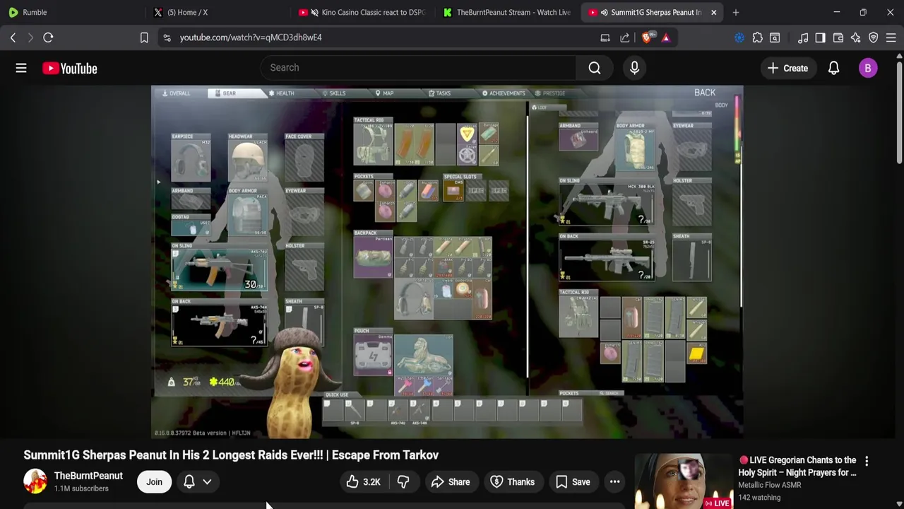The width and height of the screenshot is (904, 509).
Task: Click the 1.1M subscribers text
Action: pyautogui.click(x=81, y=488)
